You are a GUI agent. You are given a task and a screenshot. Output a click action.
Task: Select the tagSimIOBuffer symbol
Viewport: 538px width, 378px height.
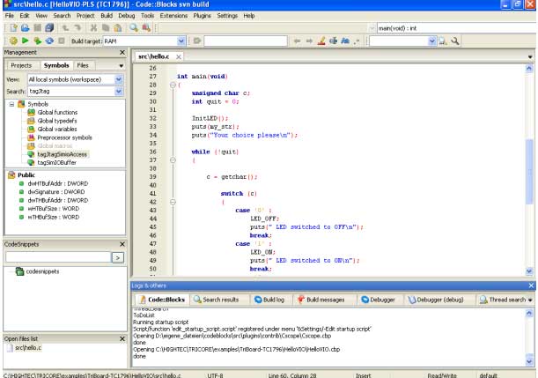pyautogui.click(x=56, y=163)
